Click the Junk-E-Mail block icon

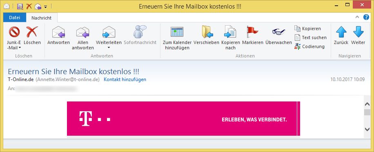click(x=14, y=32)
